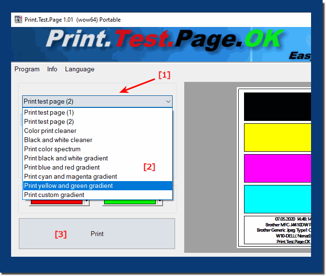Choose Print custom gradient option
This screenshot has width=326, height=276.
(x=97, y=195)
